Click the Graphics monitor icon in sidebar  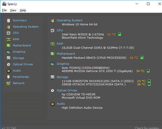9,52
